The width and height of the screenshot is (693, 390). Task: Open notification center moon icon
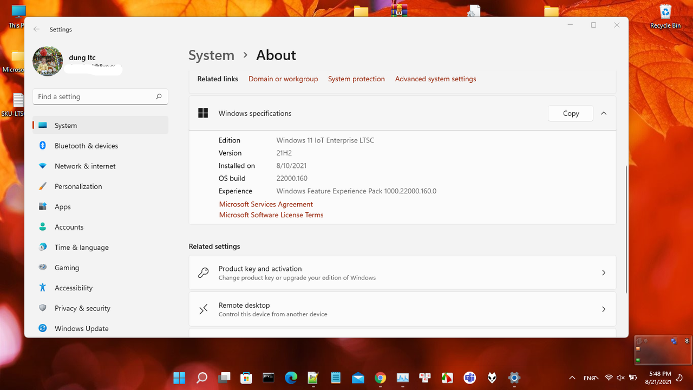coord(680,378)
